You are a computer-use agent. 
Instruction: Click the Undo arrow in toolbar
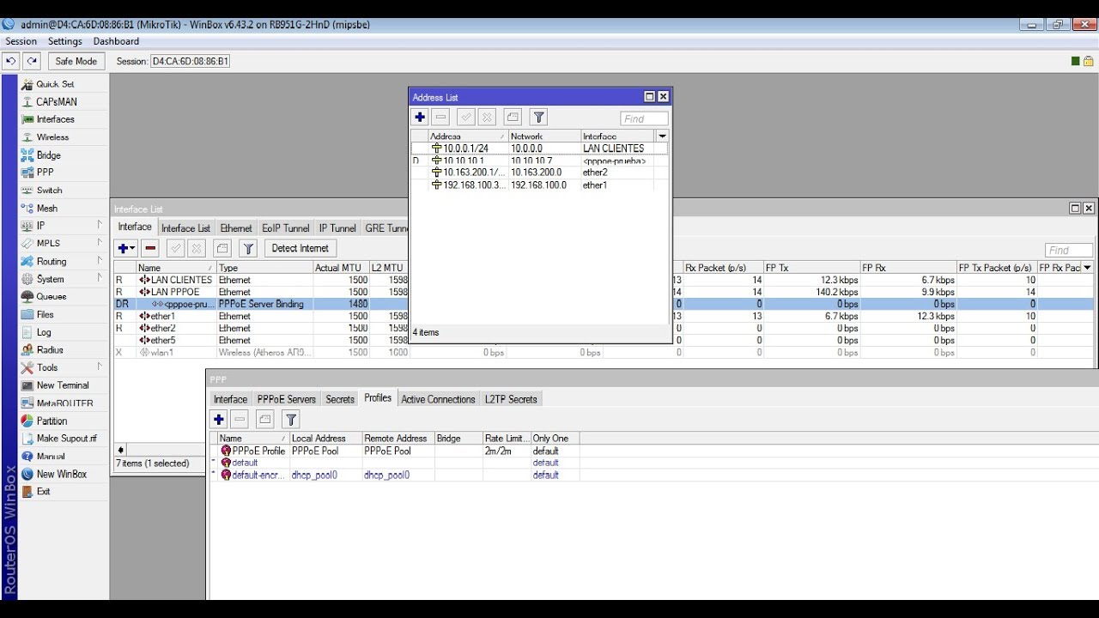click(11, 61)
